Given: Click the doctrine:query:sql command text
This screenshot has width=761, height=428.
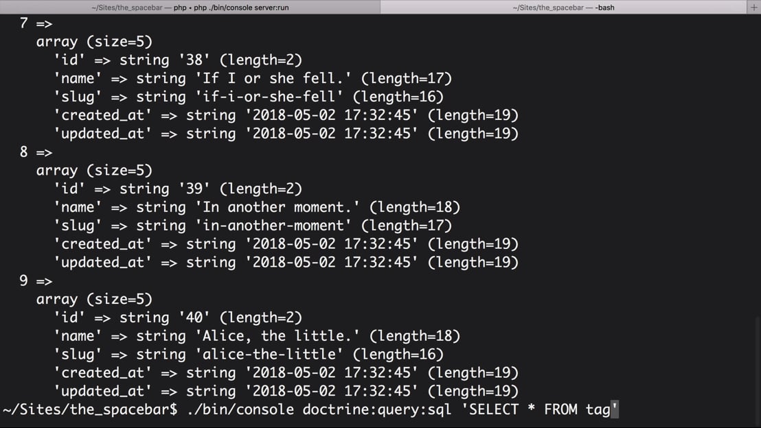Looking at the screenshot, I should click(377, 409).
